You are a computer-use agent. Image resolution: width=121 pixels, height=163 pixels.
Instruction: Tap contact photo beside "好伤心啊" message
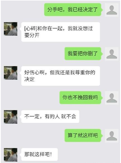(x=10, y=73)
